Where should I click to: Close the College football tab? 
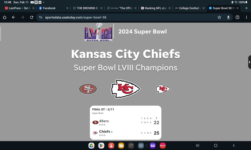point(204,8)
